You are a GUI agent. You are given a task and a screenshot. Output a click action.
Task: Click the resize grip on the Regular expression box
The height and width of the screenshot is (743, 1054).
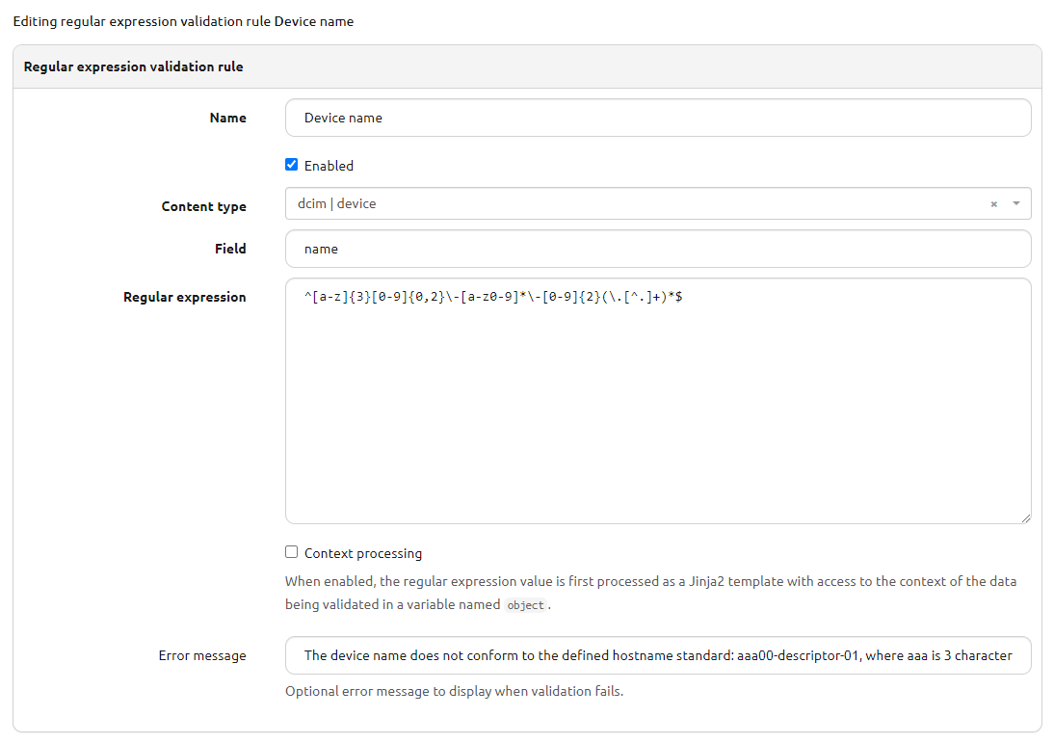1024,517
